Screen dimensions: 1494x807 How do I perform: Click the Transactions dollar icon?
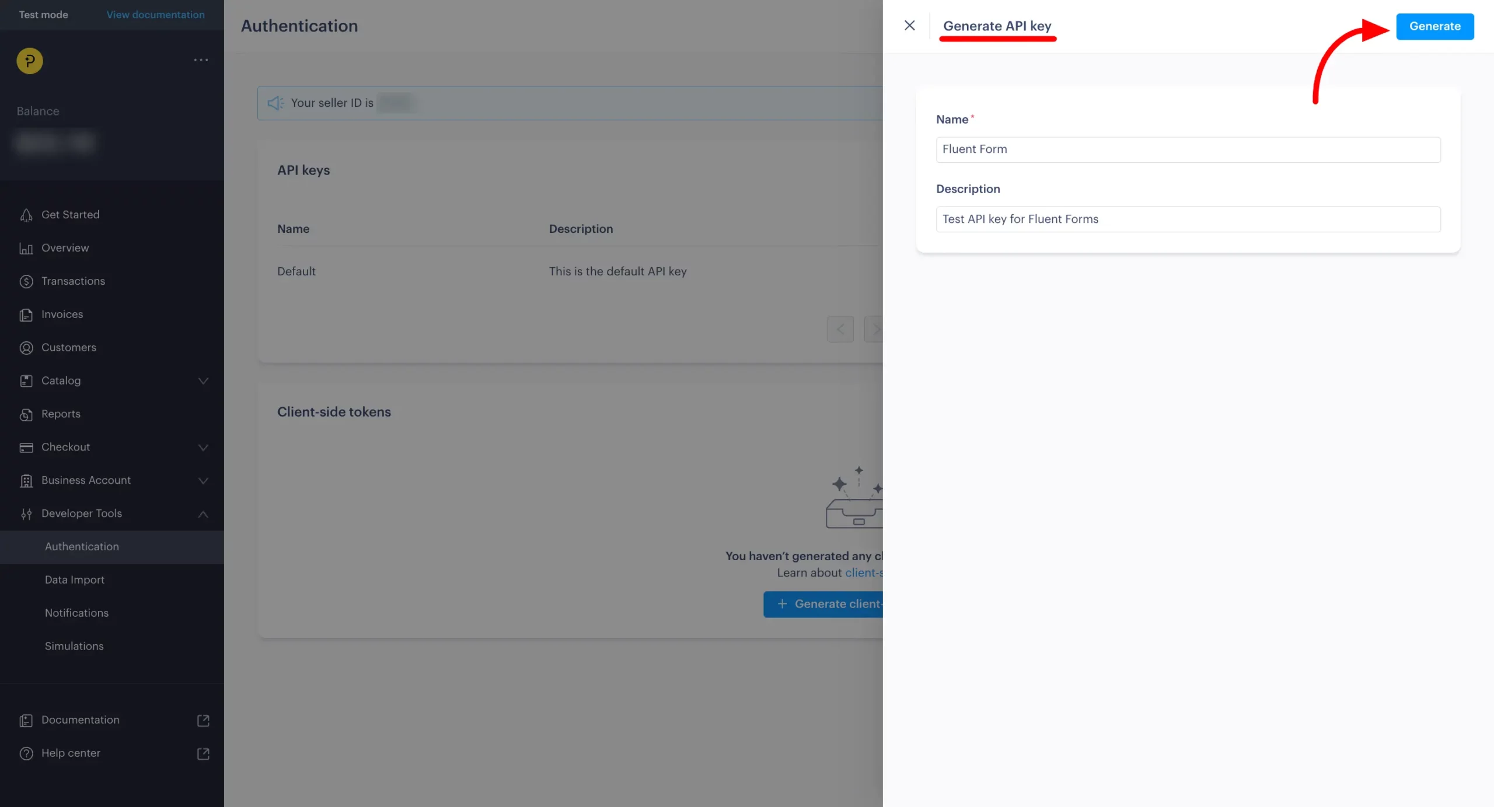[26, 281]
